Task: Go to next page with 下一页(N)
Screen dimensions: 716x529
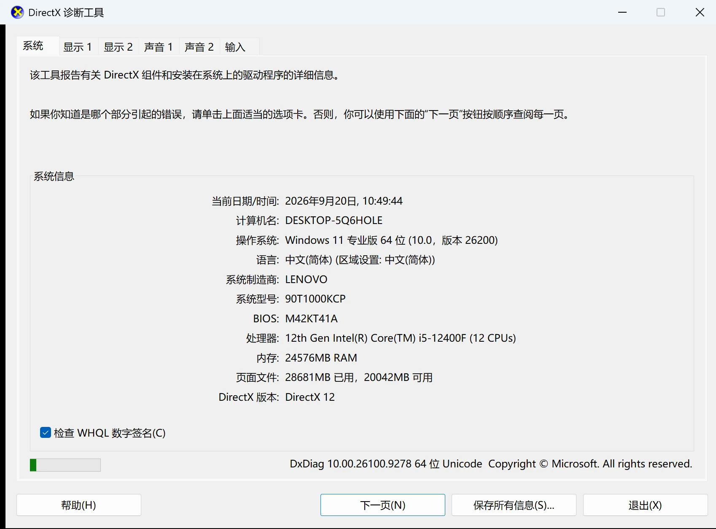Action: coord(383,505)
